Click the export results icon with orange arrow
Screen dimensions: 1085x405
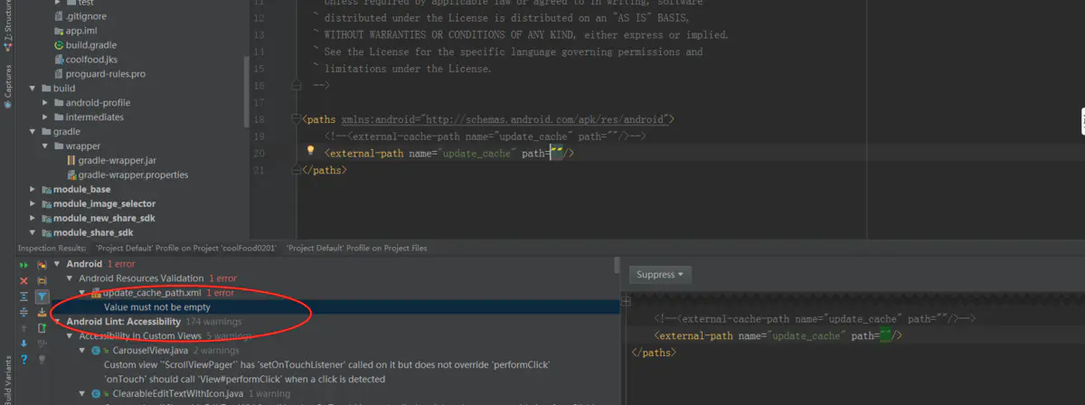42,312
